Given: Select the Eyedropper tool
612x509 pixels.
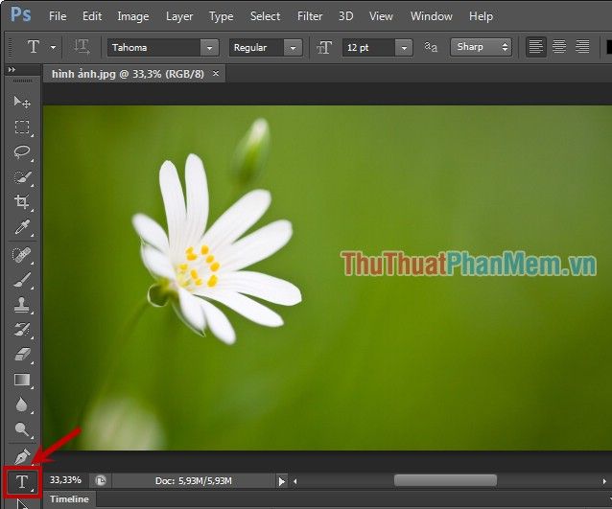Looking at the screenshot, I should 22,227.
